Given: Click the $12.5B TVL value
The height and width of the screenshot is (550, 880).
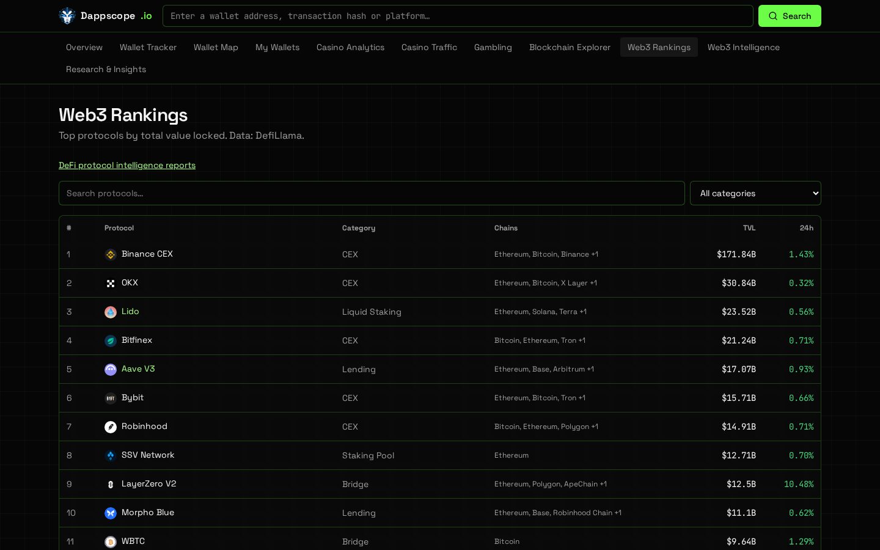Looking at the screenshot, I should coord(741,484).
